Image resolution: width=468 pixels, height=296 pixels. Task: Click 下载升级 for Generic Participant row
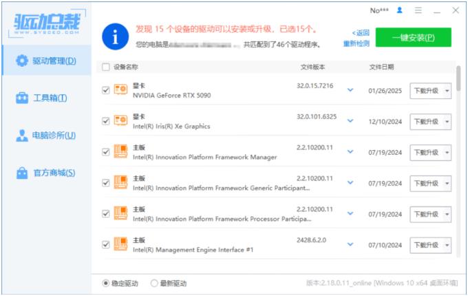tap(427, 184)
